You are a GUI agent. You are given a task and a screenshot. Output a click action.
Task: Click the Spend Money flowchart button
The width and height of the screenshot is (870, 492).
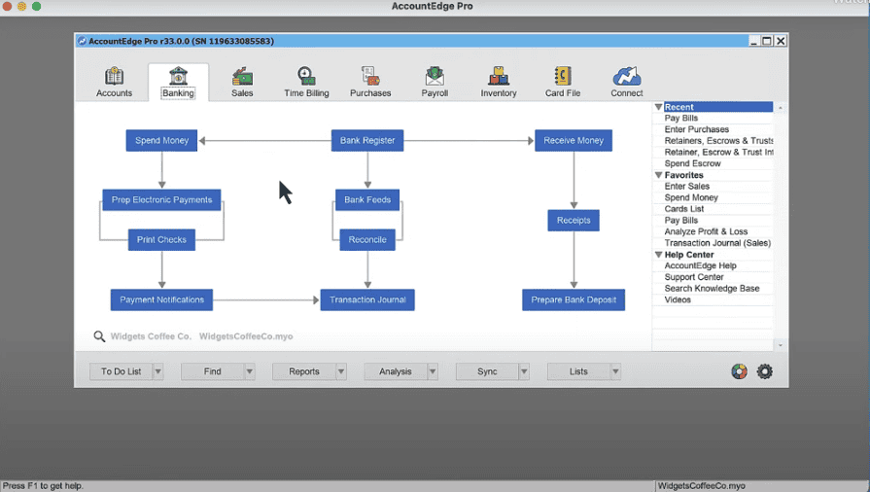(x=162, y=140)
